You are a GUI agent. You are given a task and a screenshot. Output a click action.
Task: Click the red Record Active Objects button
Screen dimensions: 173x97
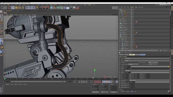coord(95,82)
